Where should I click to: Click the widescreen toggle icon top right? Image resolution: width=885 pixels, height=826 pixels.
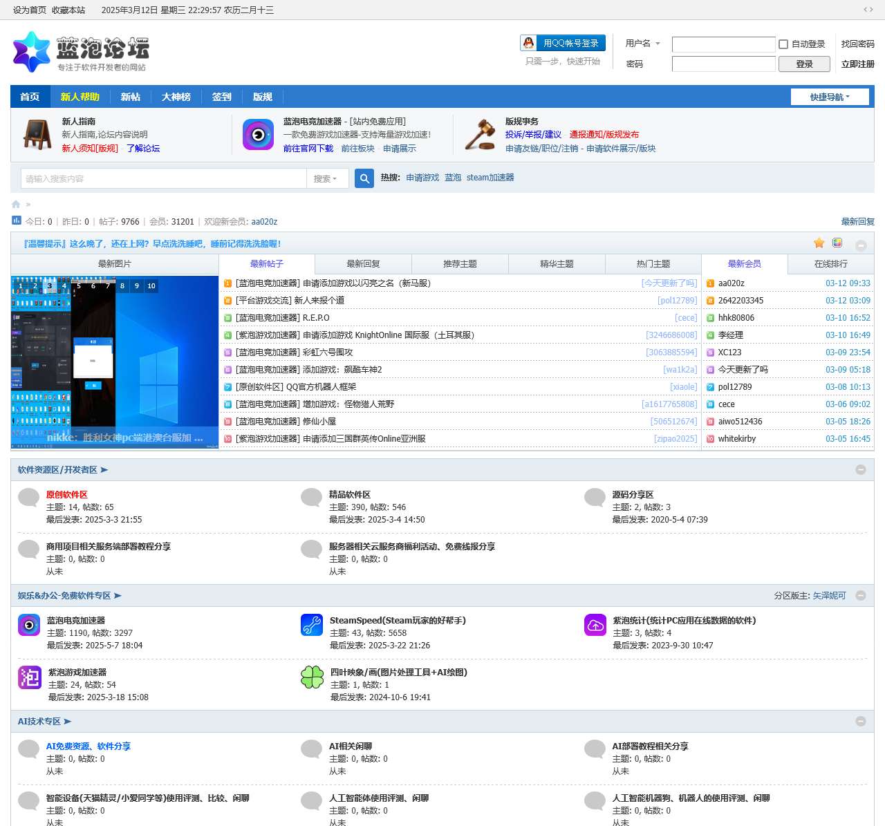point(868,10)
